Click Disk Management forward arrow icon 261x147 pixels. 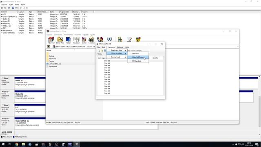click(5, 8)
